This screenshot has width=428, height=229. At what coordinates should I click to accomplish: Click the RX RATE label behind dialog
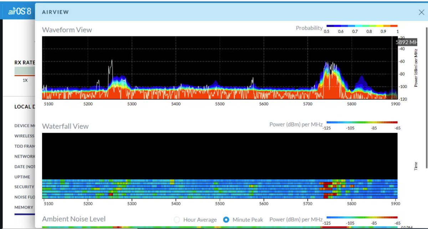(25, 62)
